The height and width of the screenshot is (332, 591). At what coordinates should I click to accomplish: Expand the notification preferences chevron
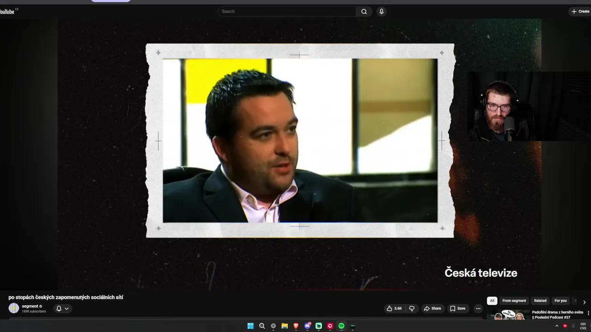click(66, 308)
